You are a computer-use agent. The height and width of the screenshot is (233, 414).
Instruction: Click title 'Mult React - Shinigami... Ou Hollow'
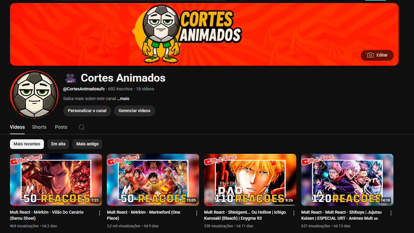click(245, 215)
